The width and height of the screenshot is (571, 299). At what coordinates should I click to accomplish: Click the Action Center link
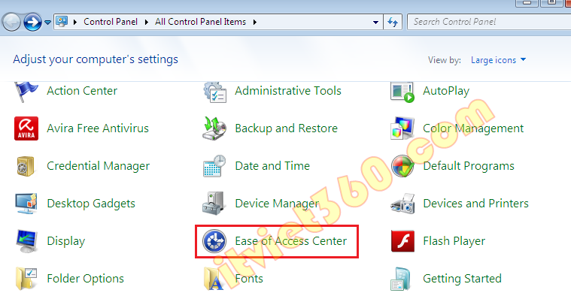(x=82, y=91)
